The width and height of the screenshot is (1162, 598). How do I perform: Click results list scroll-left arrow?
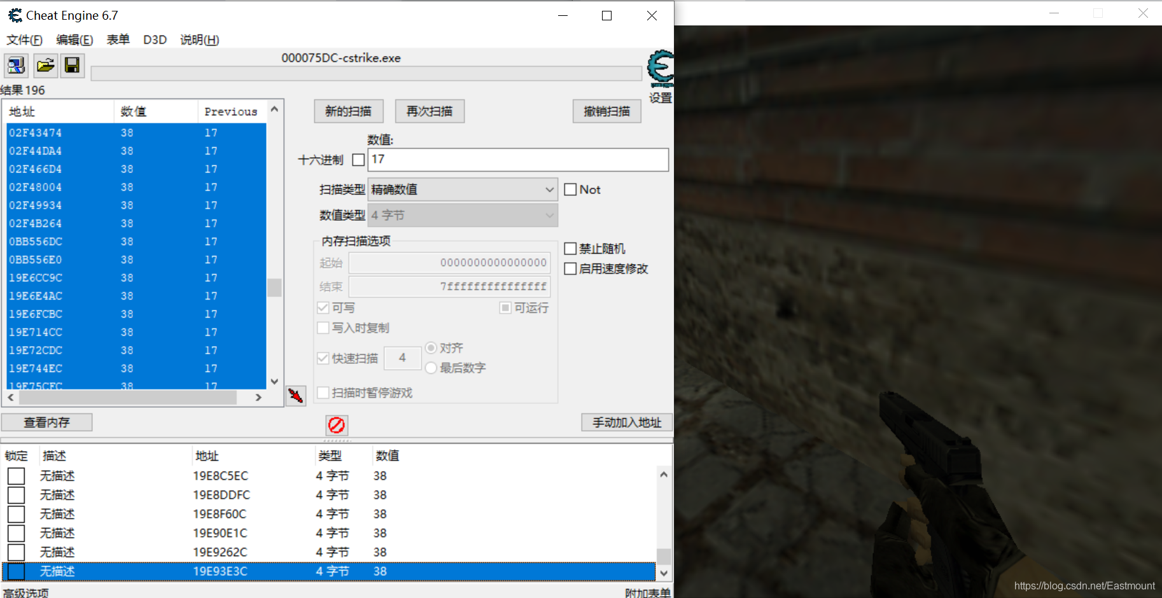tap(11, 397)
